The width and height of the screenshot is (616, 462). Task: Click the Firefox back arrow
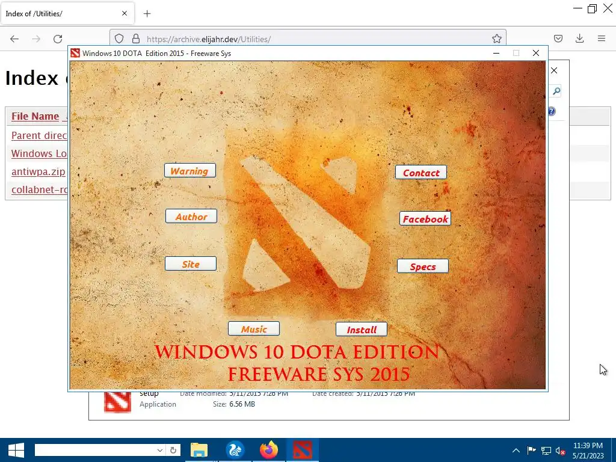(14, 39)
